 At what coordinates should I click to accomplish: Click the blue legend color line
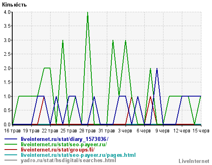point(11,139)
